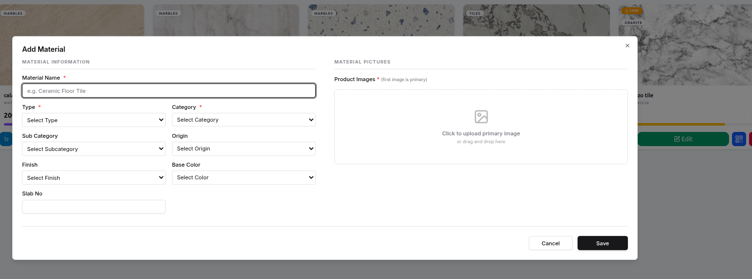The height and width of the screenshot is (279, 752).
Task: Click the 'MATERIAL PICTURES' section label
Action: pyautogui.click(x=362, y=62)
